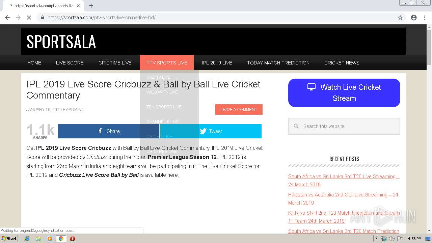
Task: Open TODAY MATCH PREDICTION menu item
Action: click(x=278, y=63)
